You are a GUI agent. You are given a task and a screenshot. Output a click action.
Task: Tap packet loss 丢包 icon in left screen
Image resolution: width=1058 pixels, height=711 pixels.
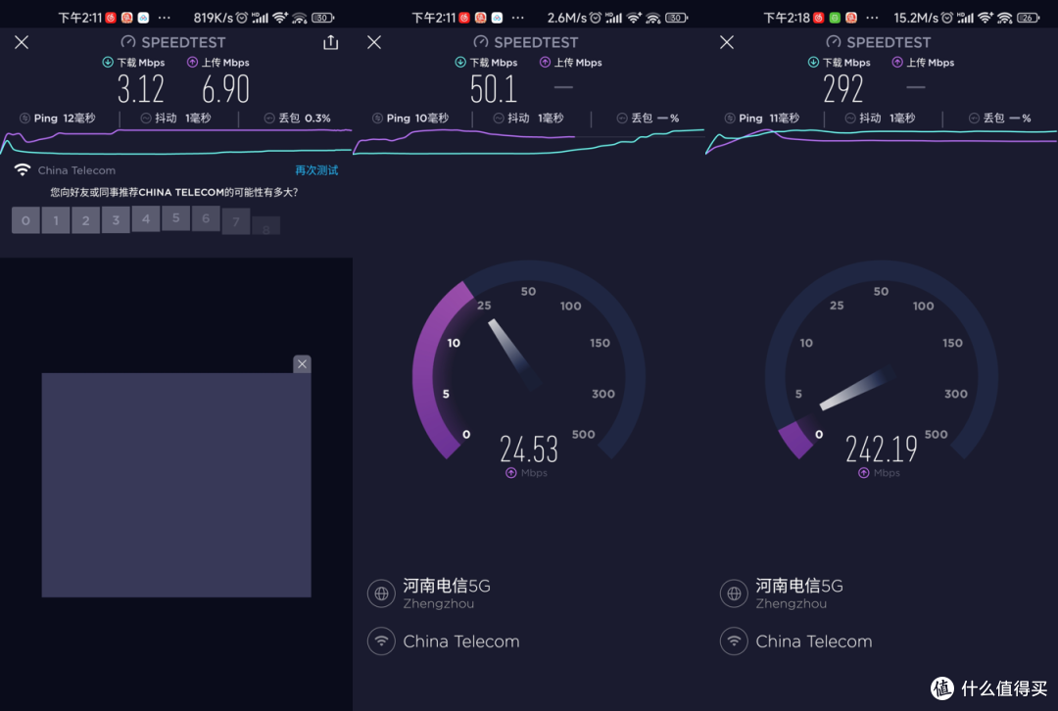click(269, 118)
